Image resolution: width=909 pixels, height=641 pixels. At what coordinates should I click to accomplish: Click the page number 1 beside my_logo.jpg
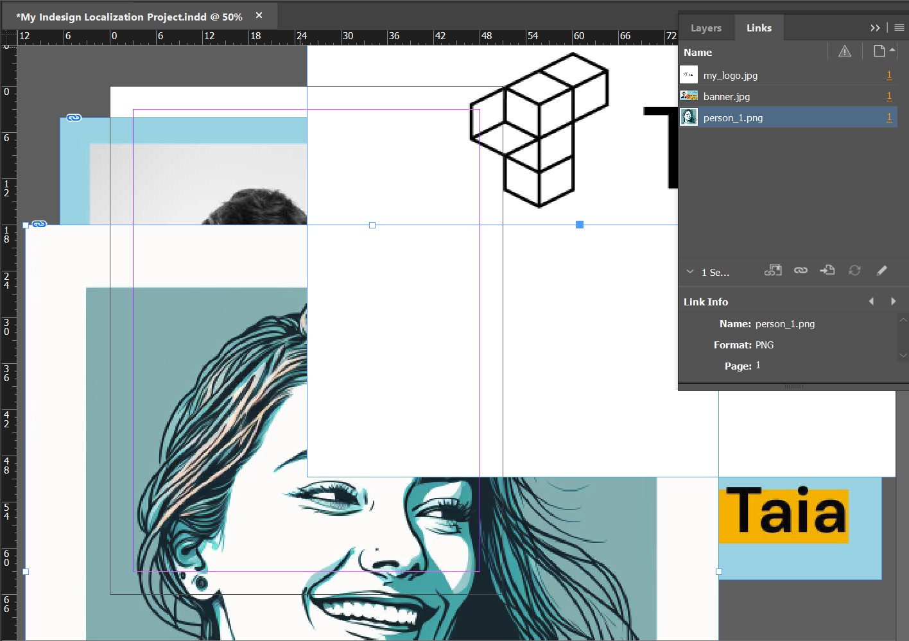click(889, 74)
